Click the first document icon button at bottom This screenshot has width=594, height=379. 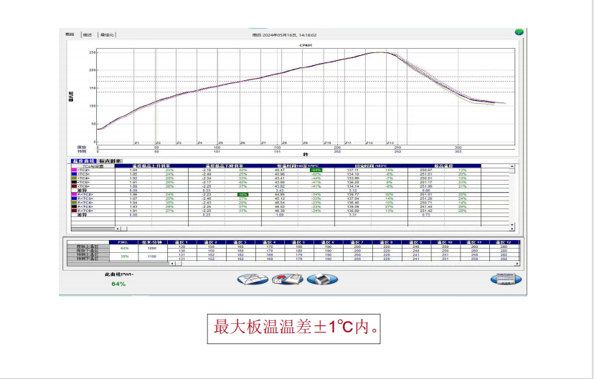[x=253, y=279]
